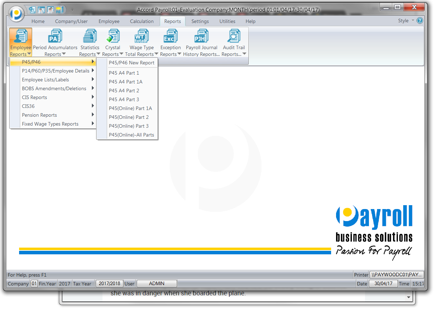Open the Utilities ribbon tab
This screenshot has height=318, width=435.
(x=227, y=21)
